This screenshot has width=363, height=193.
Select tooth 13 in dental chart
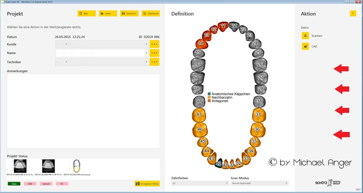[x=207, y=35]
